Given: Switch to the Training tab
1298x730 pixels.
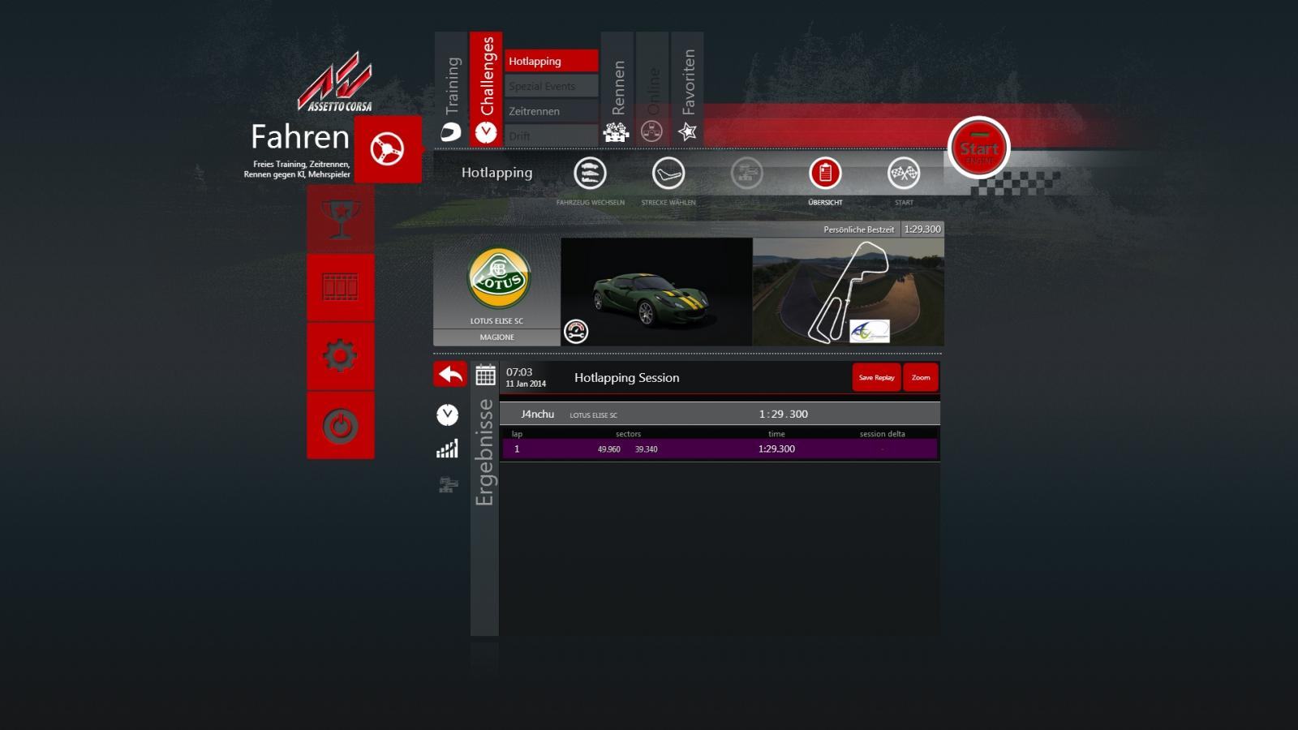Looking at the screenshot, I should point(451,89).
